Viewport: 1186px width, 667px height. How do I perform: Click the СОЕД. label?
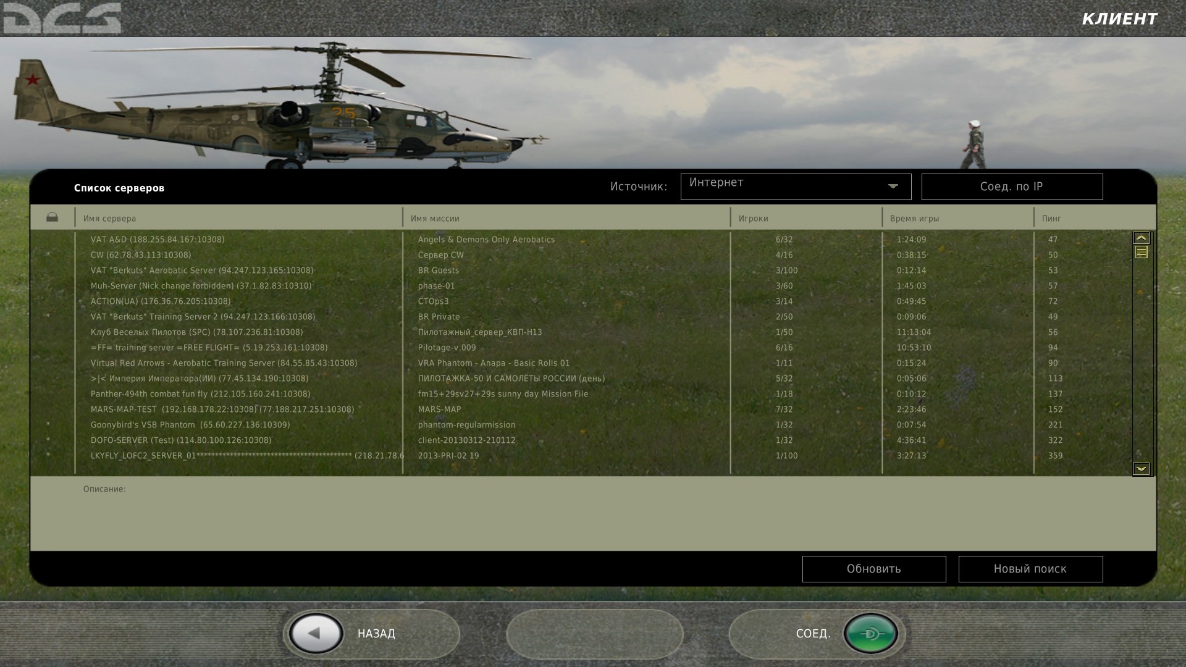click(814, 634)
